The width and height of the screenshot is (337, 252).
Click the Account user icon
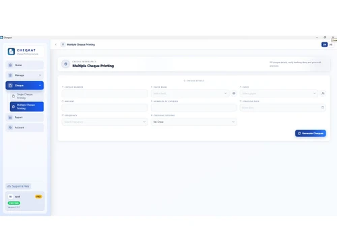[10, 128]
